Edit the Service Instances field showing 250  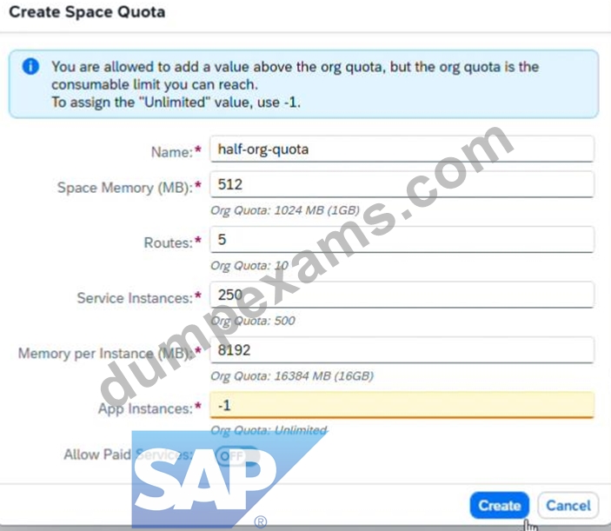402,295
